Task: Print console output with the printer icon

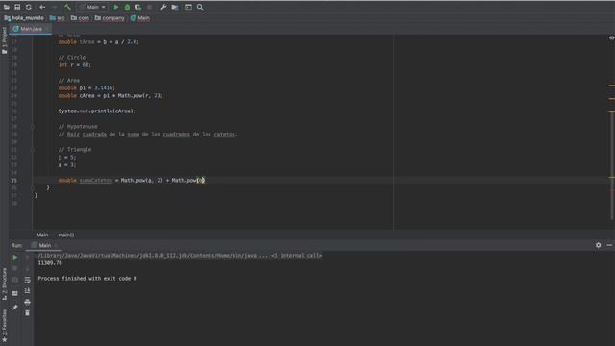Action: (27, 302)
